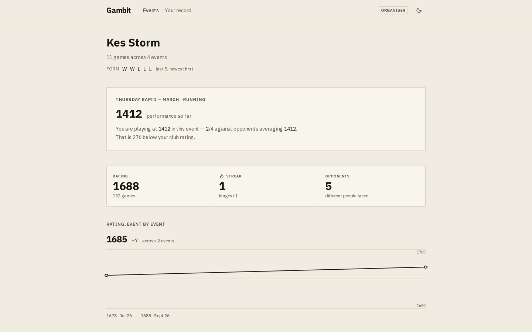
Task: Select the Jul 26 chart data point
Action: click(106, 275)
